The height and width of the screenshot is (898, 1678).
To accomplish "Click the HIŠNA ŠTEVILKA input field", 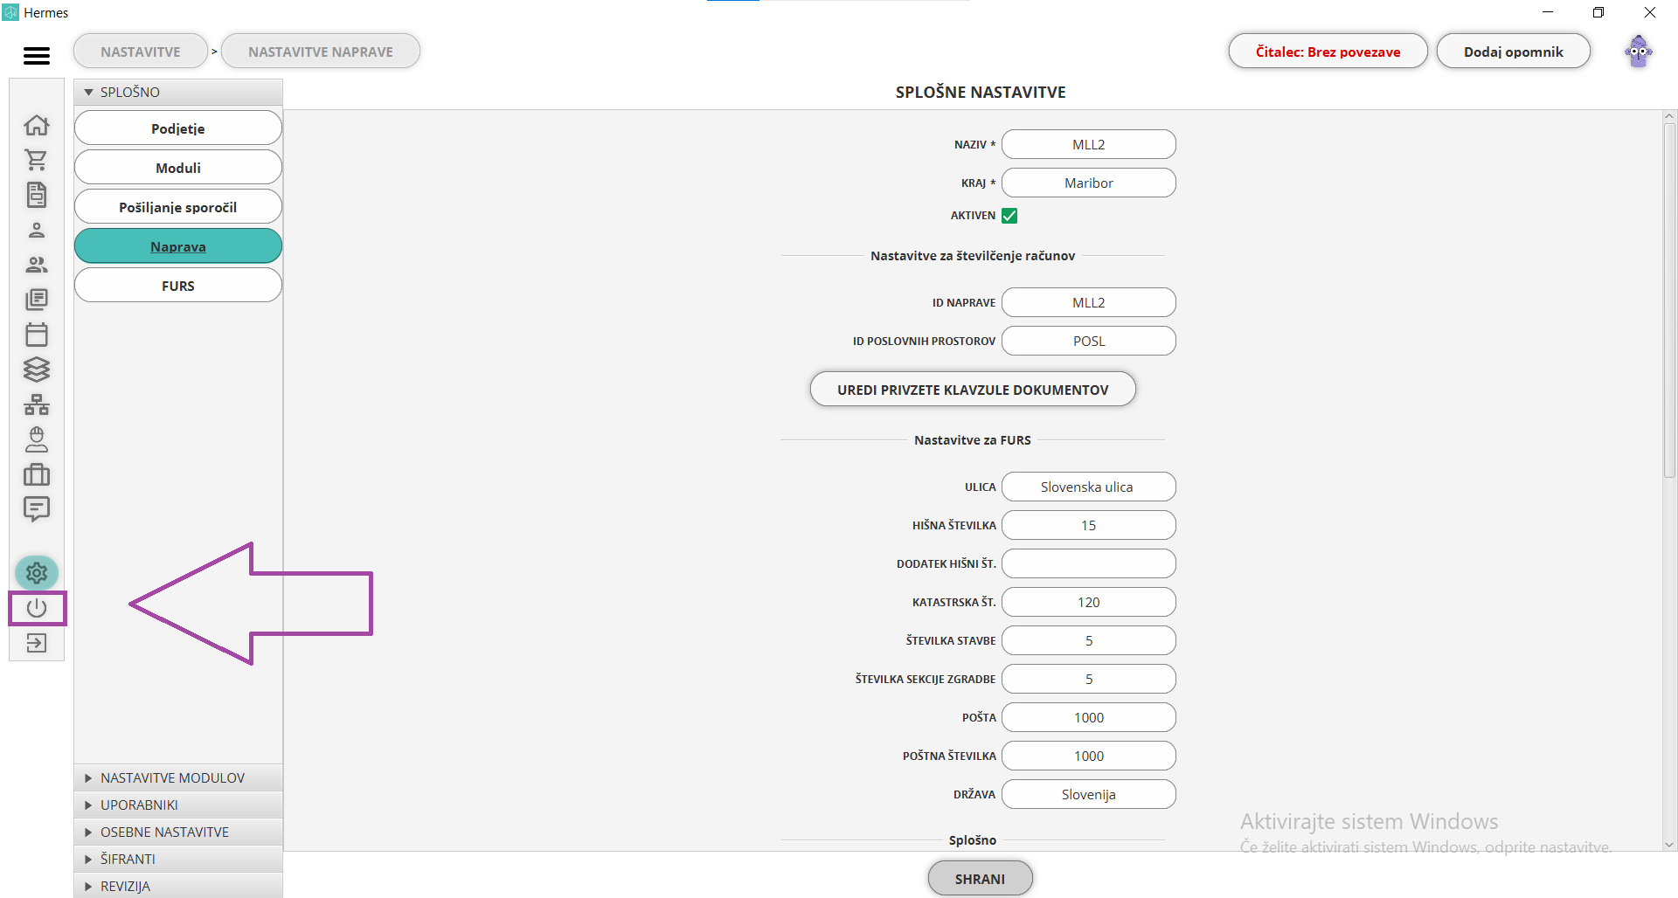I will tap(1089, 525).
